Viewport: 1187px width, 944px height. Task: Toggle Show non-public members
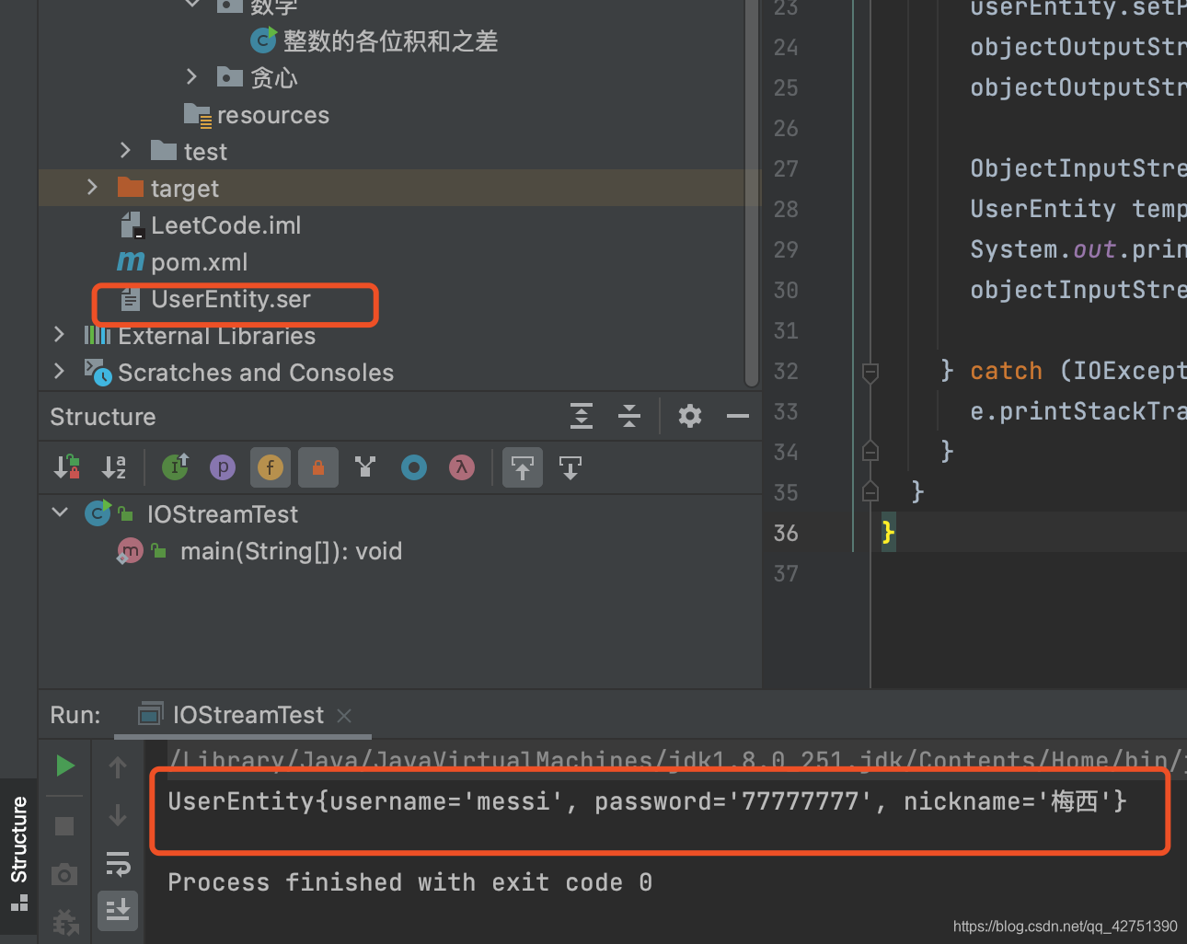pos(318,467)
